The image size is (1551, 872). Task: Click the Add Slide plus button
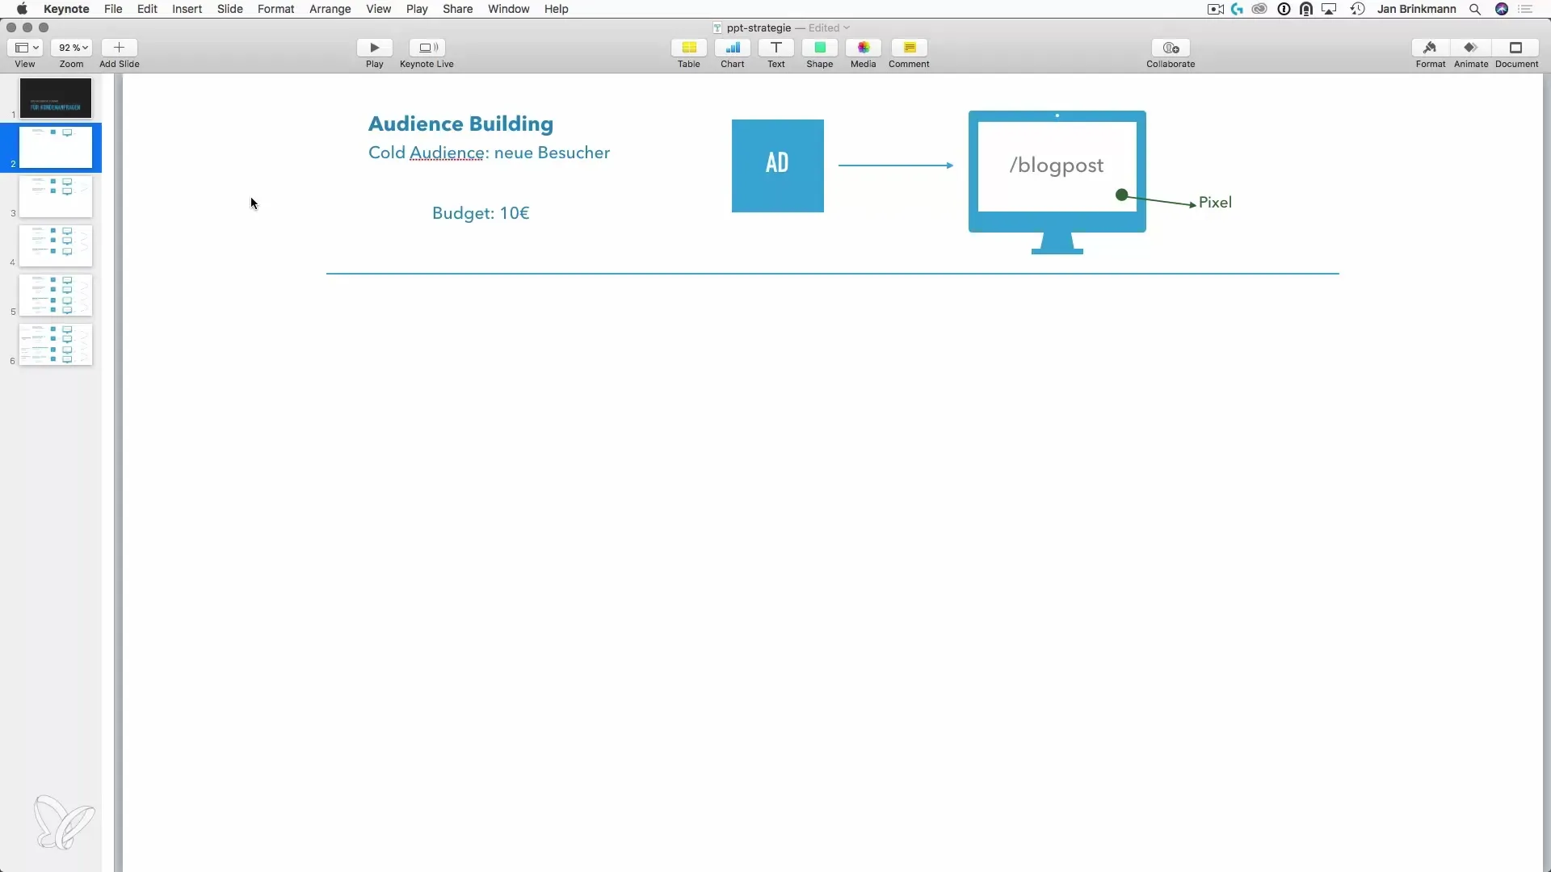pyautogui.click(x=119, y=48)
